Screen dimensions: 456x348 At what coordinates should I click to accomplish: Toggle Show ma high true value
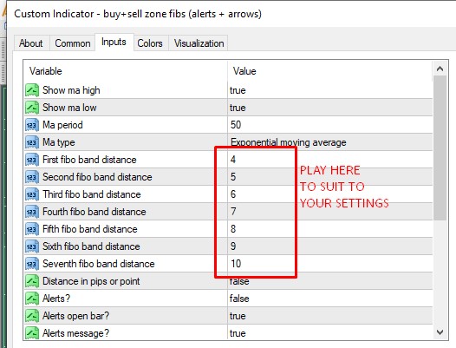(329, 90)
